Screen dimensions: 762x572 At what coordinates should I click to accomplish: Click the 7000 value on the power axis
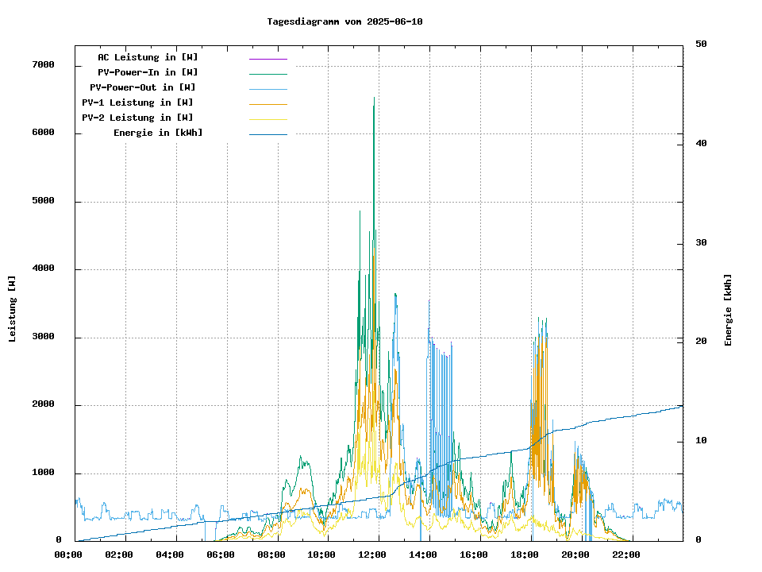point(43,64)
